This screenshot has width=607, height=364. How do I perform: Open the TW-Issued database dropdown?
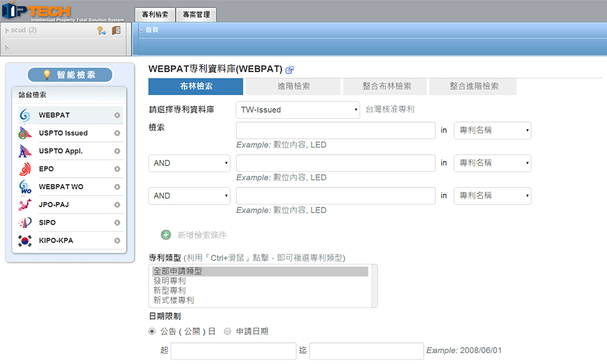point(297,110)
